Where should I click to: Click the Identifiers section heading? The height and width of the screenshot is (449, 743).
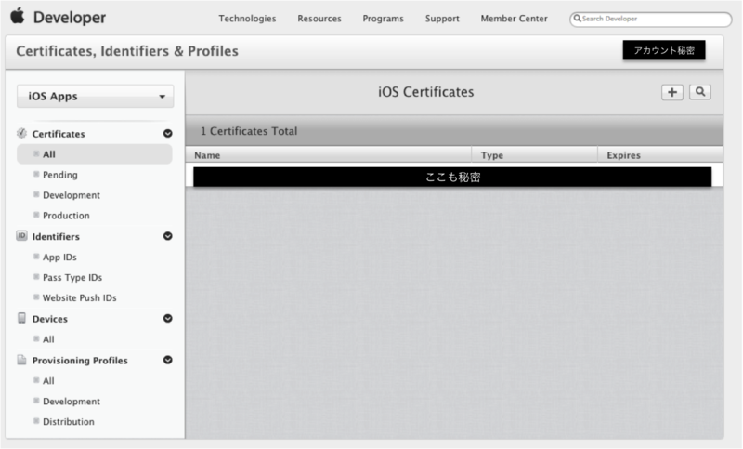pyautogui.click(x=56, y=237)
